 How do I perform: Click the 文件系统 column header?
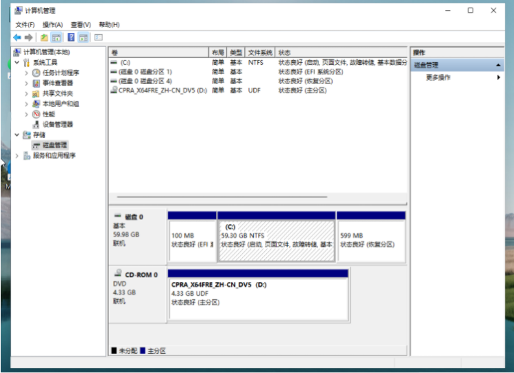(260, 52)
